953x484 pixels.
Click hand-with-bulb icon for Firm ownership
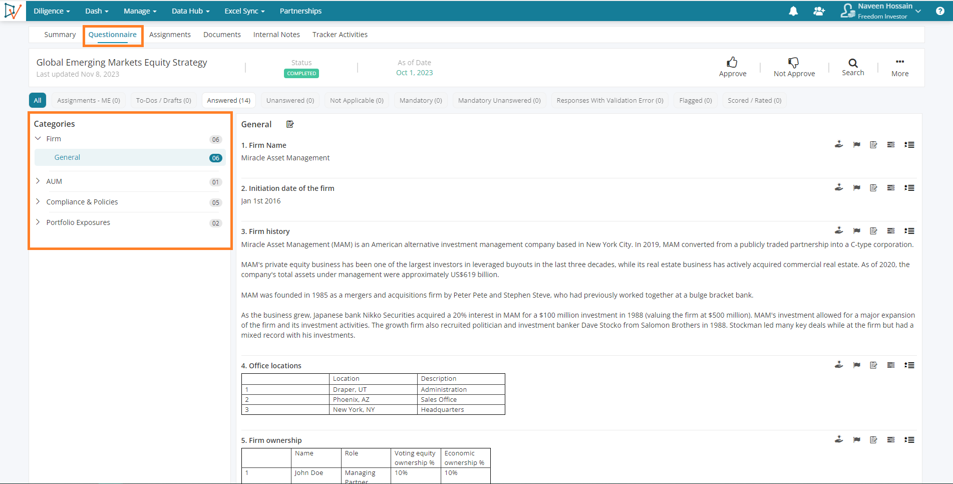(839, 439)
